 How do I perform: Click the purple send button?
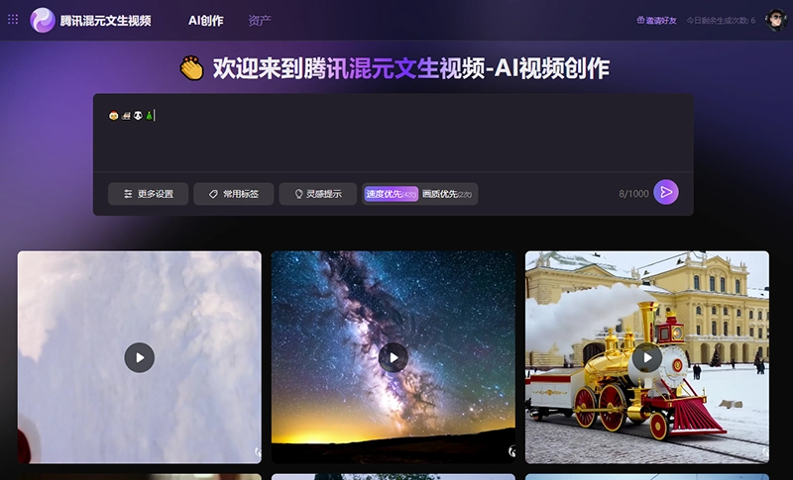[666, 192]
